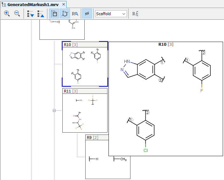Click the R-group search icon
224x180 pixels.
75,14
